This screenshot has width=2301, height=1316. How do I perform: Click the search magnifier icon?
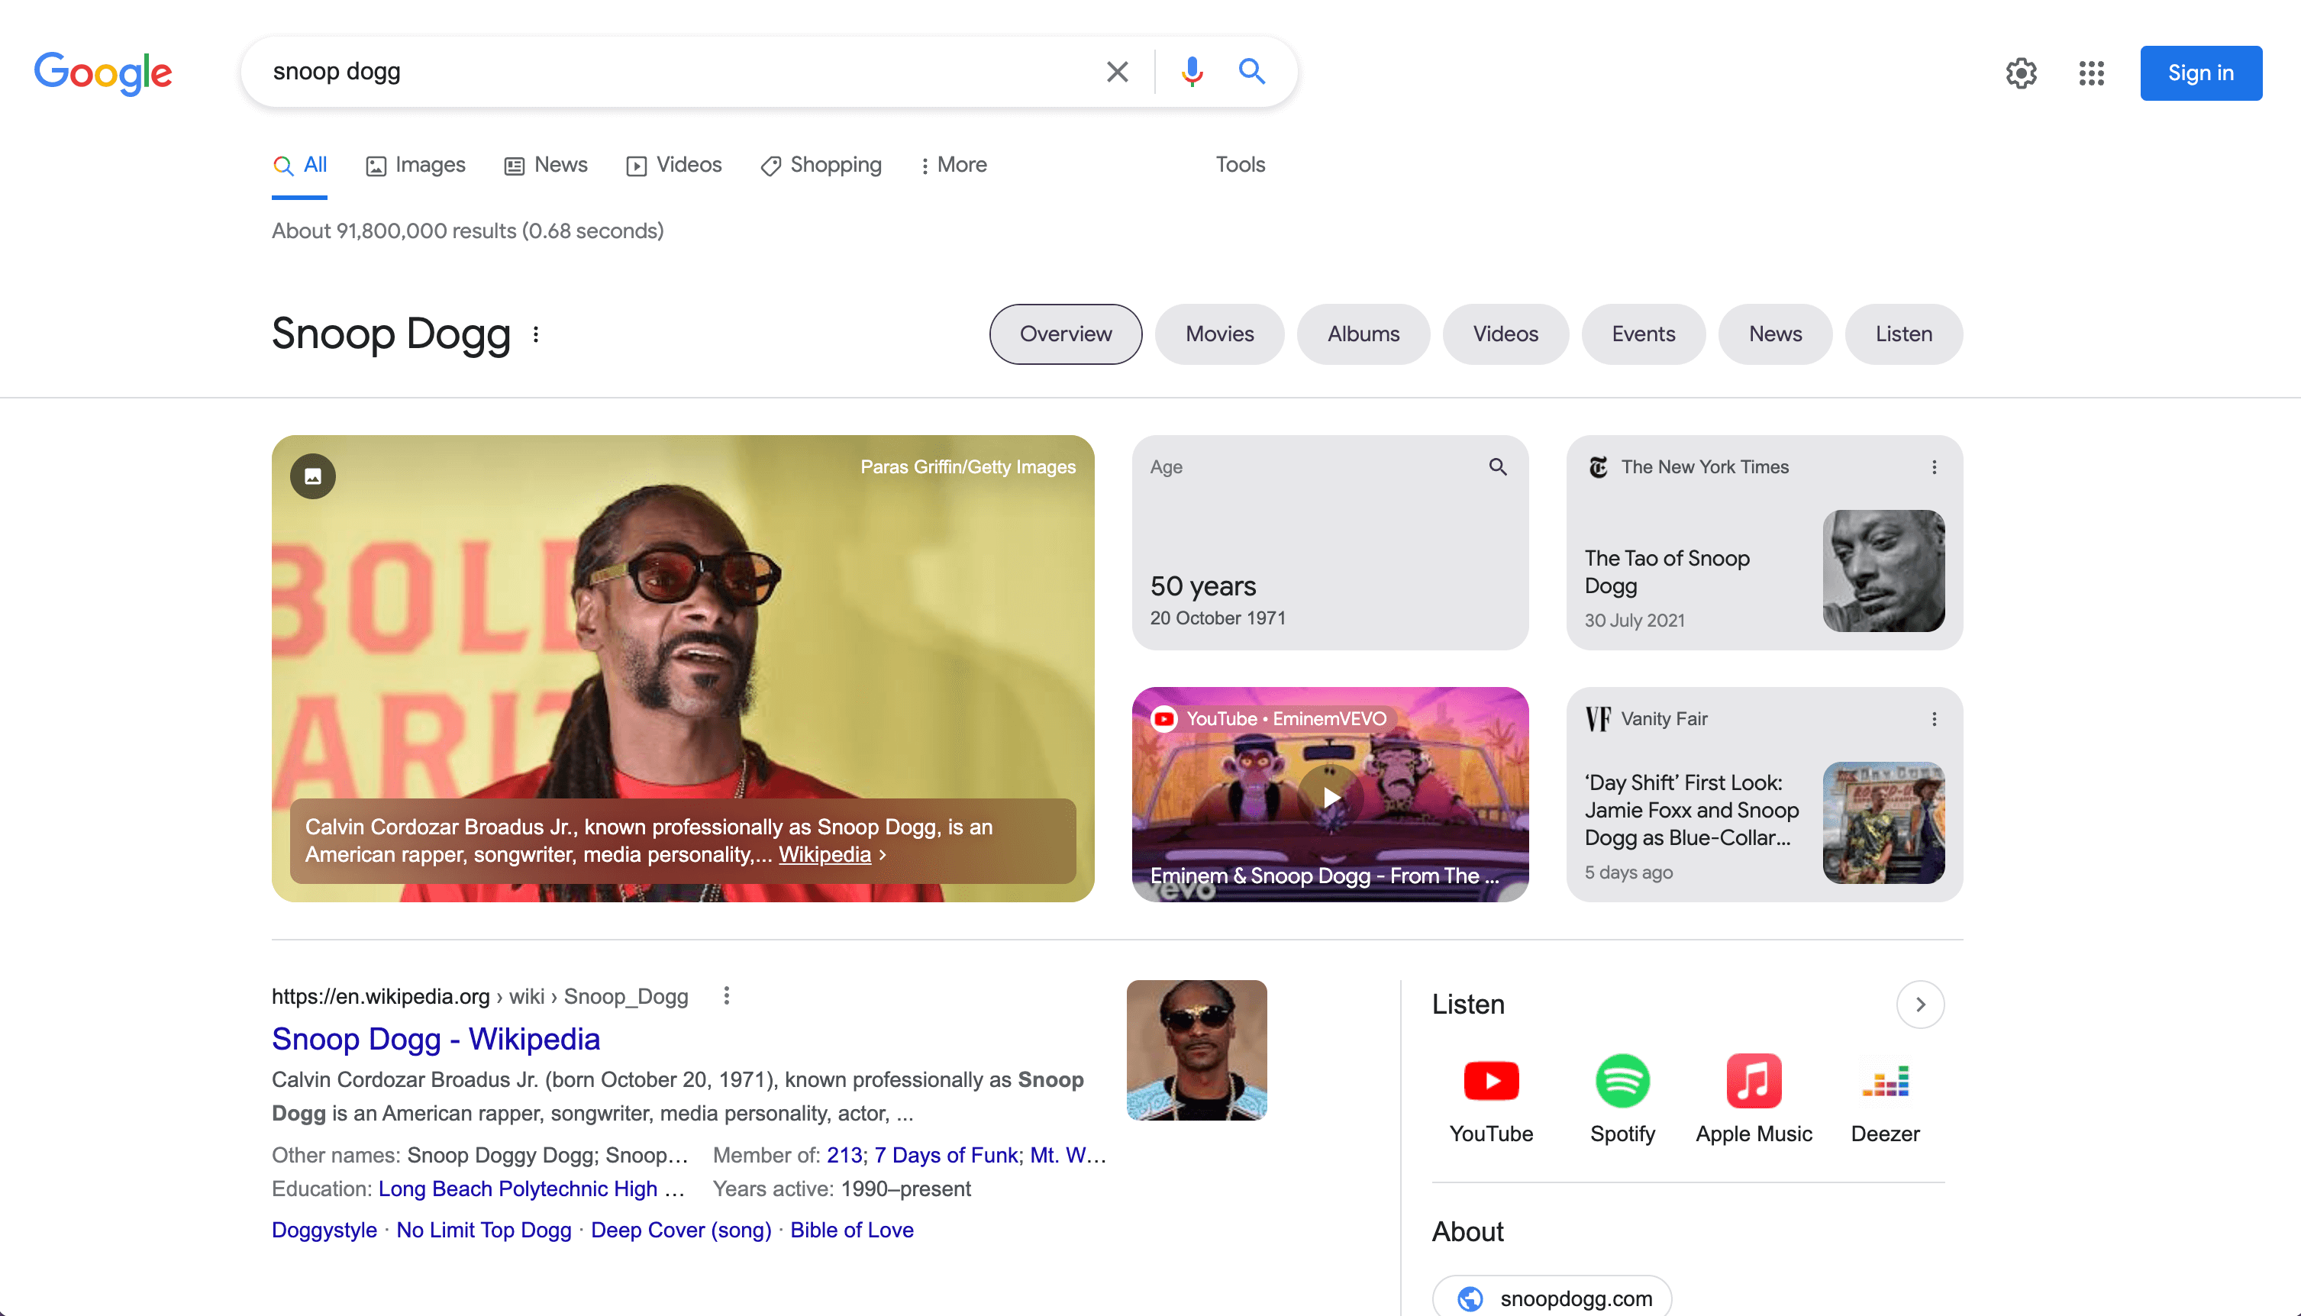pos(1252,72)
